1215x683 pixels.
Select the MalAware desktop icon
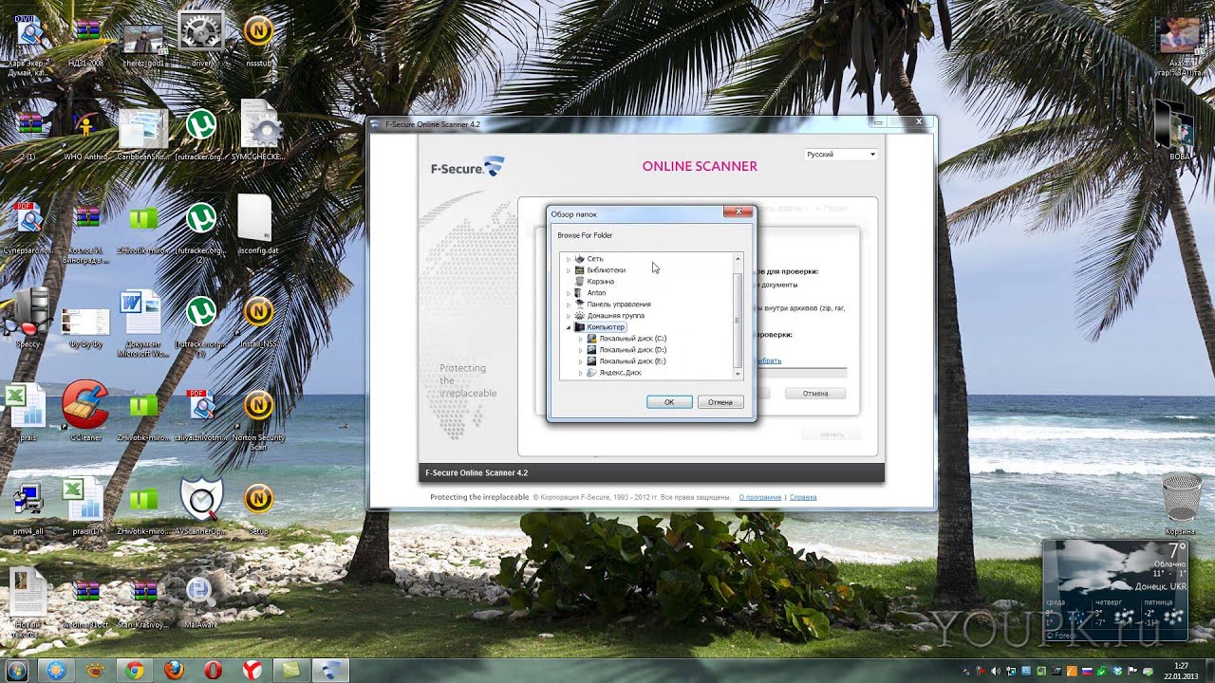coord(199,600)
